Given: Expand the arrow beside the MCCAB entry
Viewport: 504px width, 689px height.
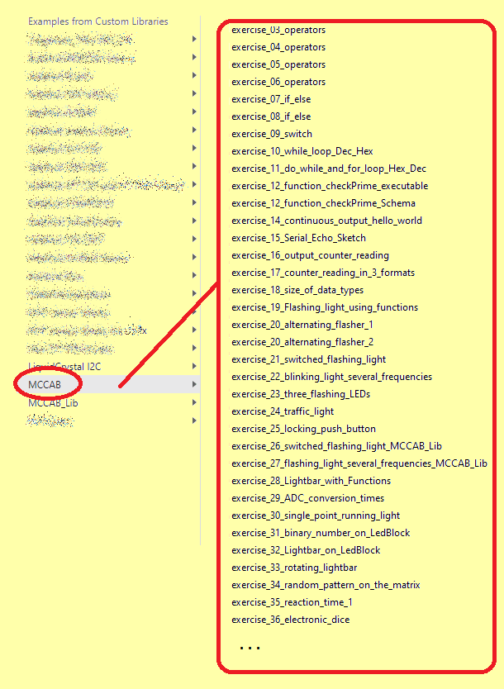Looking at the screenshot, I should [194, 384].
